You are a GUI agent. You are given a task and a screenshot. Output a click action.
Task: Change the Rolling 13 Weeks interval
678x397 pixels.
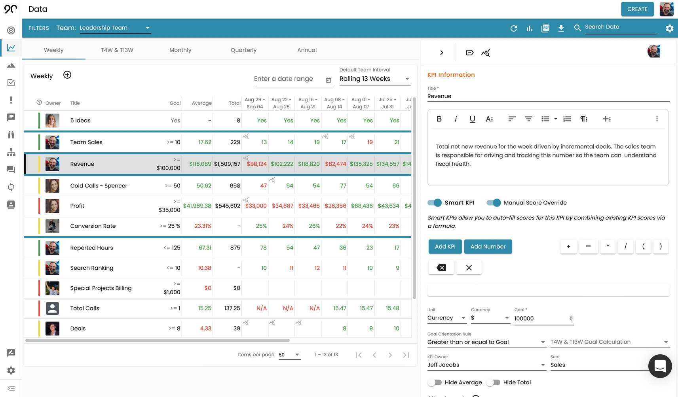374,79
